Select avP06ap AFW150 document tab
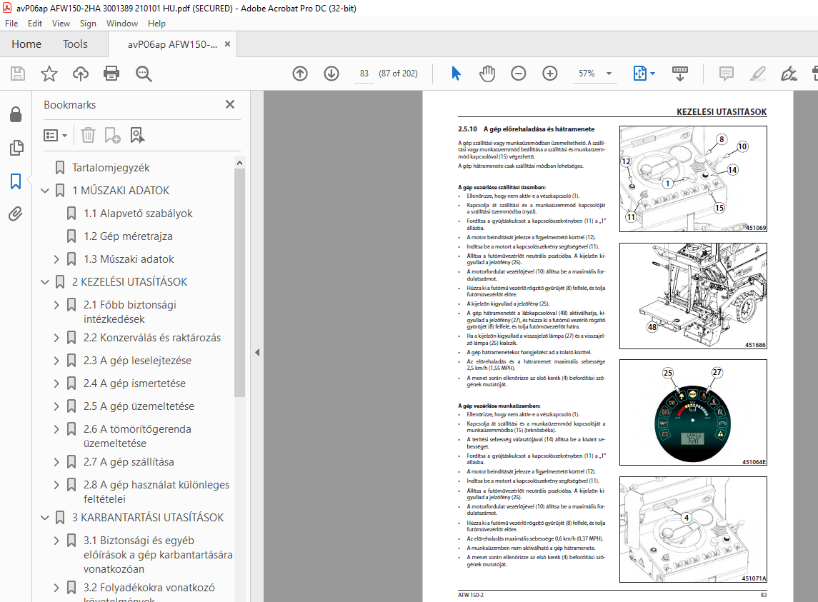 172,44
